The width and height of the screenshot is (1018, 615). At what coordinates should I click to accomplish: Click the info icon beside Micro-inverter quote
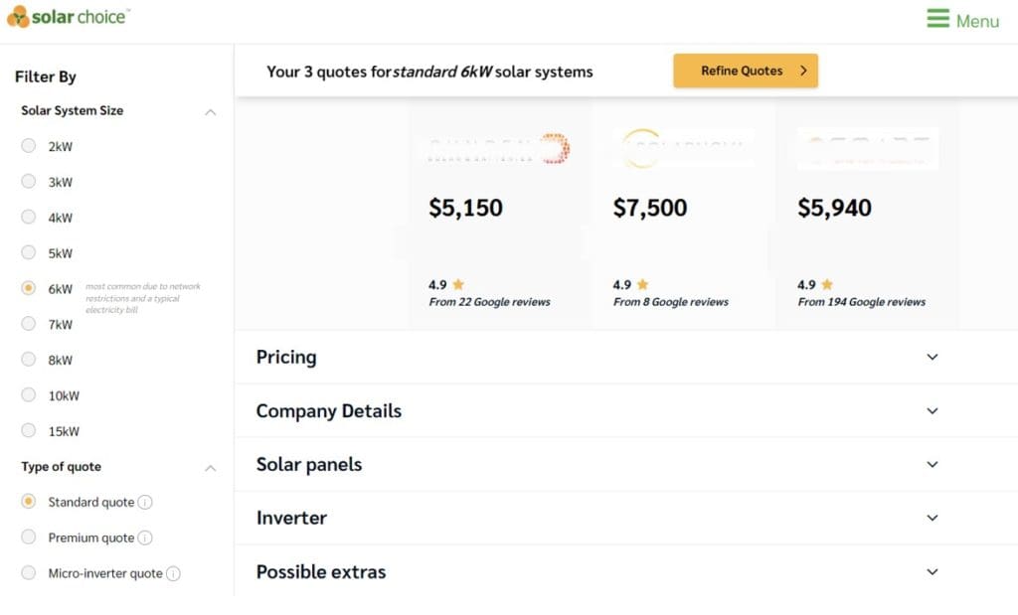[x=173, y=574]
